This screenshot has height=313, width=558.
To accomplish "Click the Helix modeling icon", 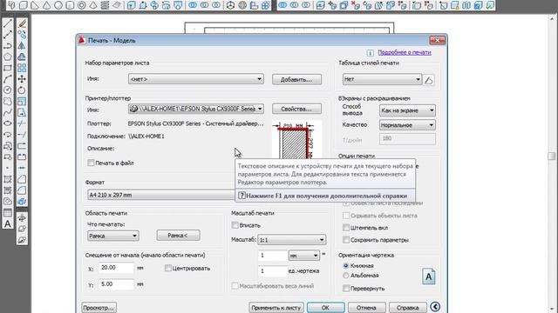I will pyautogui.click(x=105, y=5).
